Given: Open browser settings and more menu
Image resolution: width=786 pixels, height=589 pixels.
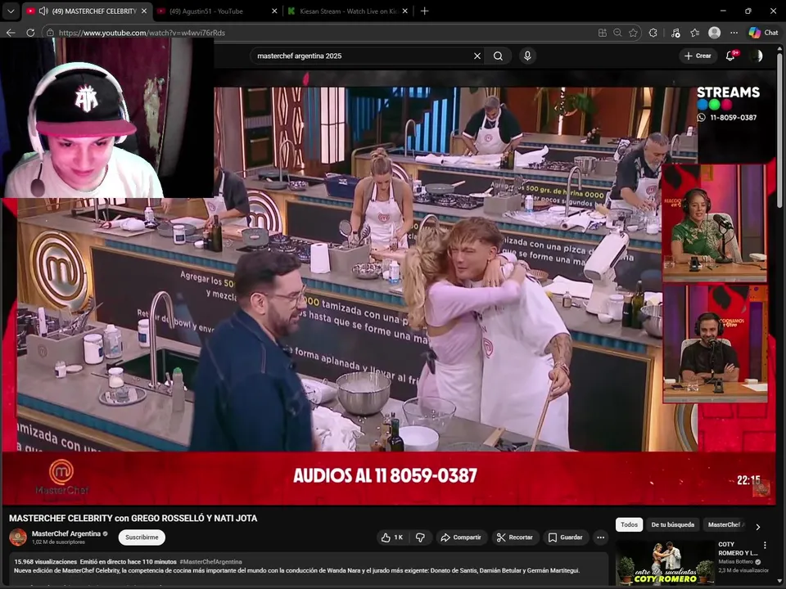Looking at the screenshot, I should pos(734,33).
